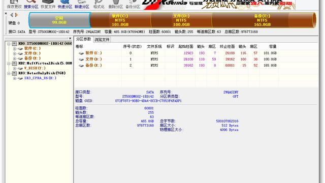Click the 备份(E:) row in partition table
The height and width of the screenshot is (183, 325).
coord(177,66)
